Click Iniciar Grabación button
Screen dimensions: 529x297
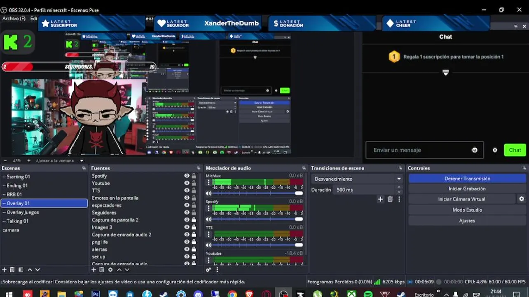pos(467,189)
